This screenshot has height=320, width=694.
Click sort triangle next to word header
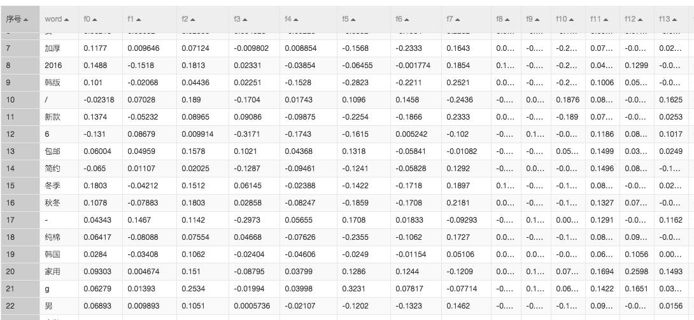[x=67, y=20]
